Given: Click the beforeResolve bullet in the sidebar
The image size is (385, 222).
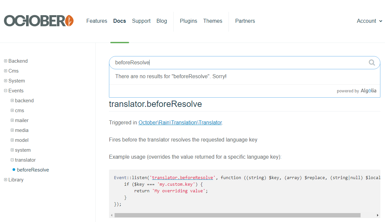Looking at the screenshot, I should [33, 170].
